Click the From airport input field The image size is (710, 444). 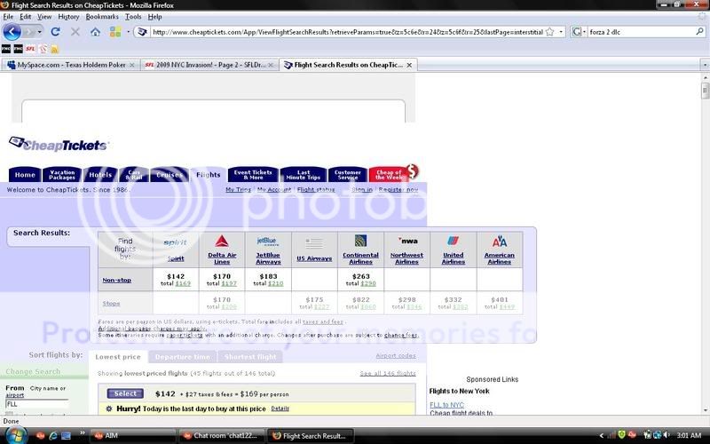point(36,404)
